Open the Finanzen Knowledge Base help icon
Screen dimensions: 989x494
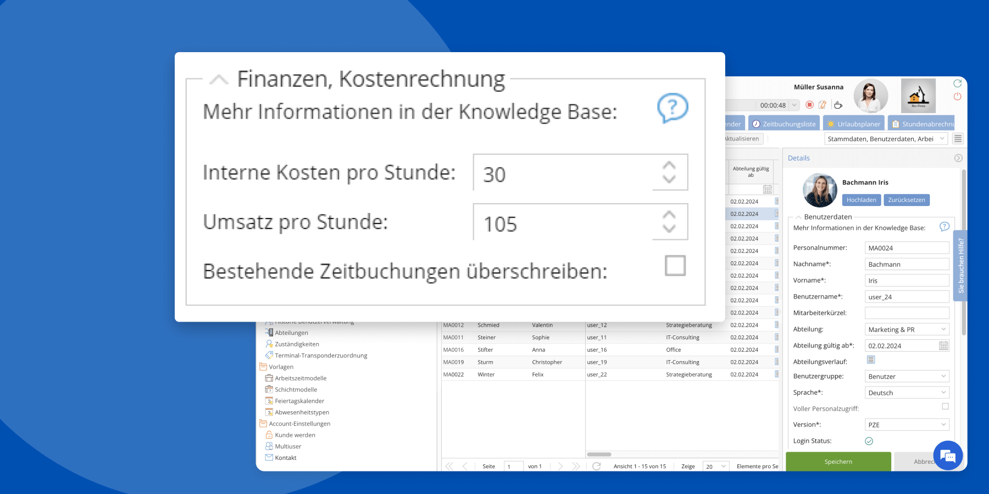tap(672, 108)
